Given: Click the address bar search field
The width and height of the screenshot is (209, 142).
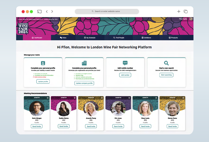Looking at the screenshot, I should 107,12.
